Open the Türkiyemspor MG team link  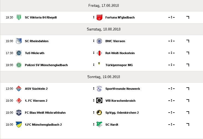pos(119,65)
